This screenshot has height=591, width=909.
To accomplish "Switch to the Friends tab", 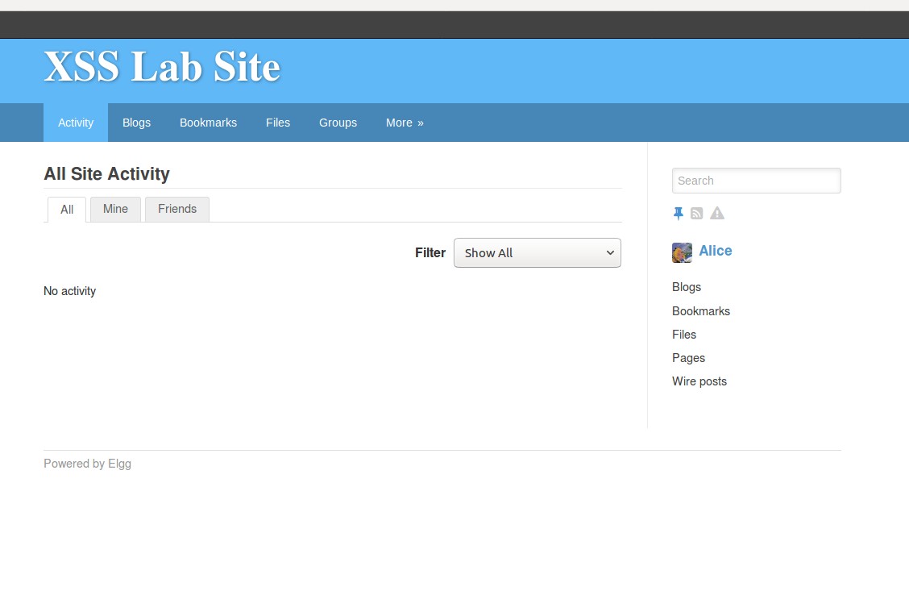I will click(x=177, y=209).
